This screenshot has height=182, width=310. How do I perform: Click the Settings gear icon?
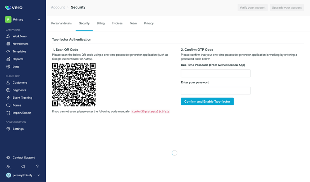click(8, 129)
